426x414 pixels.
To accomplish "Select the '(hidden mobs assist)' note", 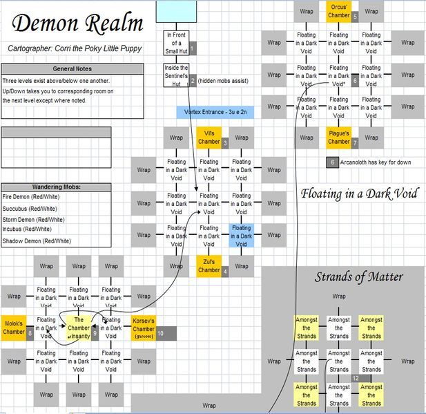I will 223,81.
